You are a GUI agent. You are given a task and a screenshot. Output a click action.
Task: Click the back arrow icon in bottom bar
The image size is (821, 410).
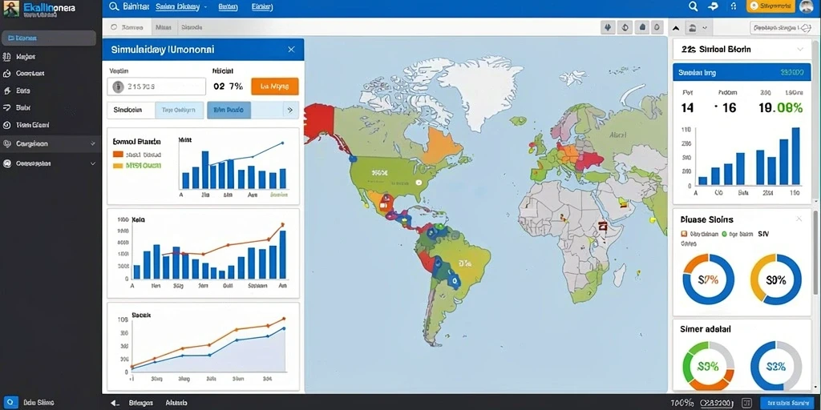tap(115, 403)
